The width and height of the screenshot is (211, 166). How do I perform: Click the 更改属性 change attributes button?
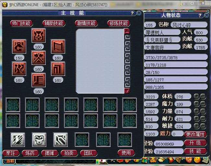pyautogui.click(x=195, y=134)
